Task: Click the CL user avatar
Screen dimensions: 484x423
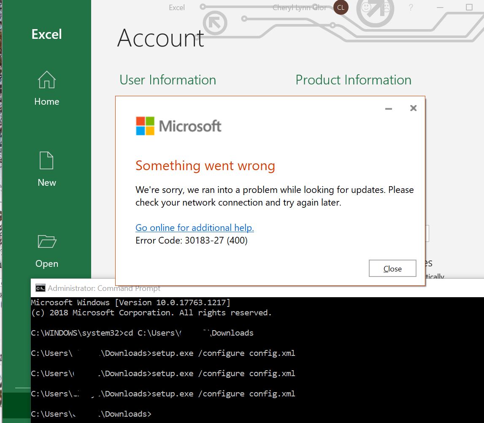Action: (x=341, y=8)
